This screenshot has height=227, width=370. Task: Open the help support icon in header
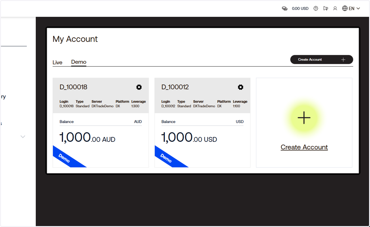pos(316,9)
